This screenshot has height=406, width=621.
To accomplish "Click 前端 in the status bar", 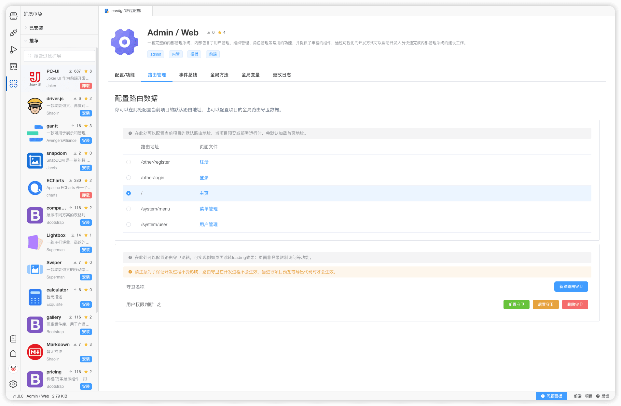I will pos(578,396).
